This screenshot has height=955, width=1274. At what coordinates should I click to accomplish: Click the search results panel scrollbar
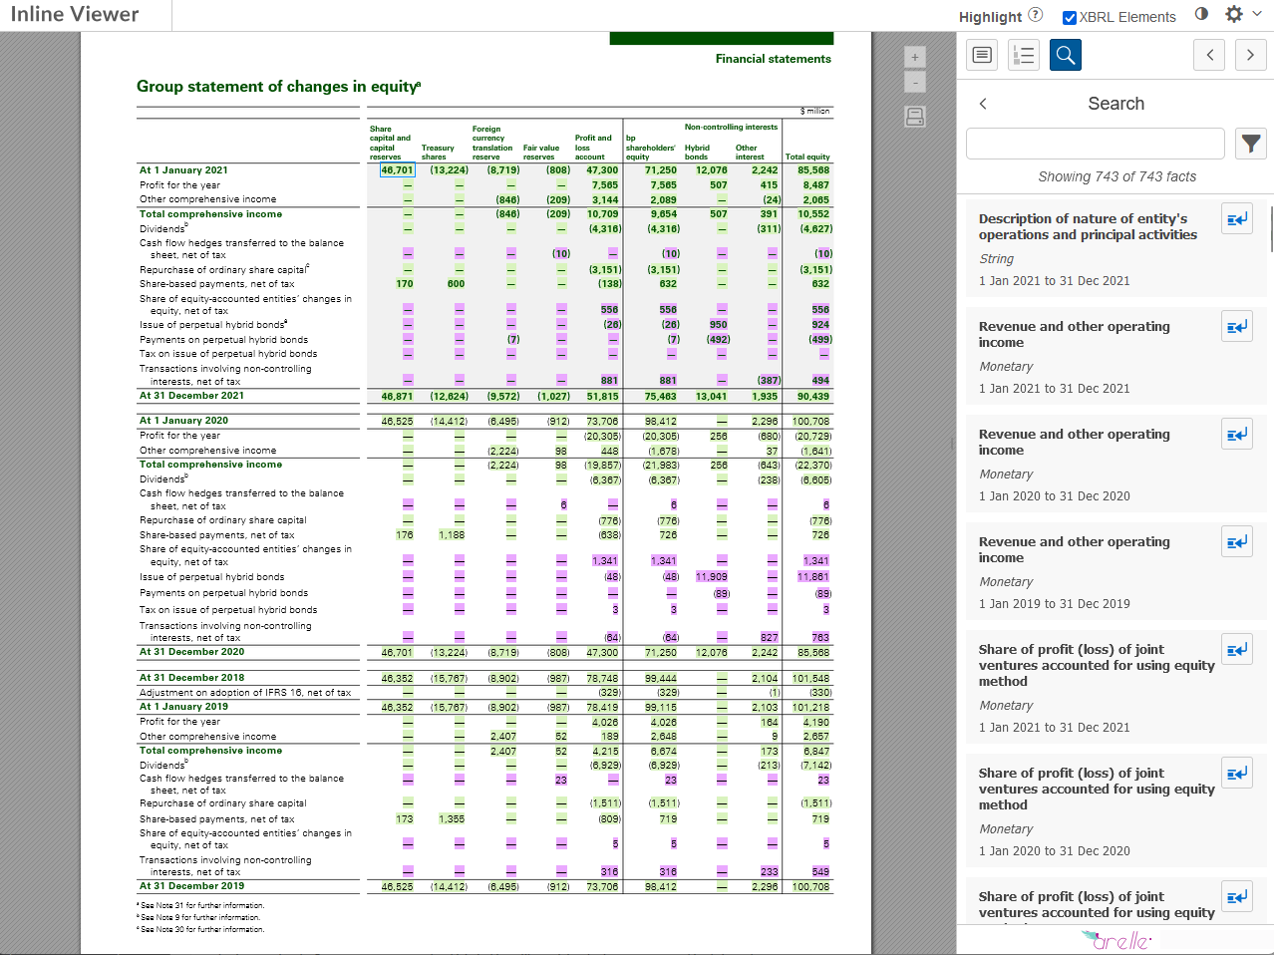(1271, 227)
